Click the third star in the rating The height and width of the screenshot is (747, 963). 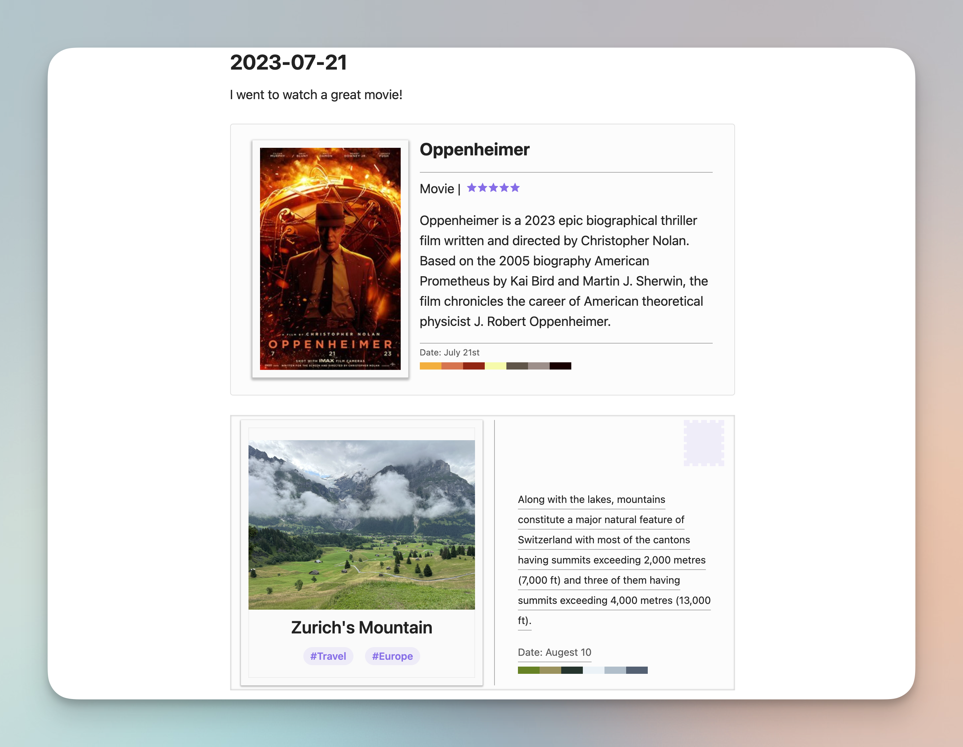(x=493, y=188)
